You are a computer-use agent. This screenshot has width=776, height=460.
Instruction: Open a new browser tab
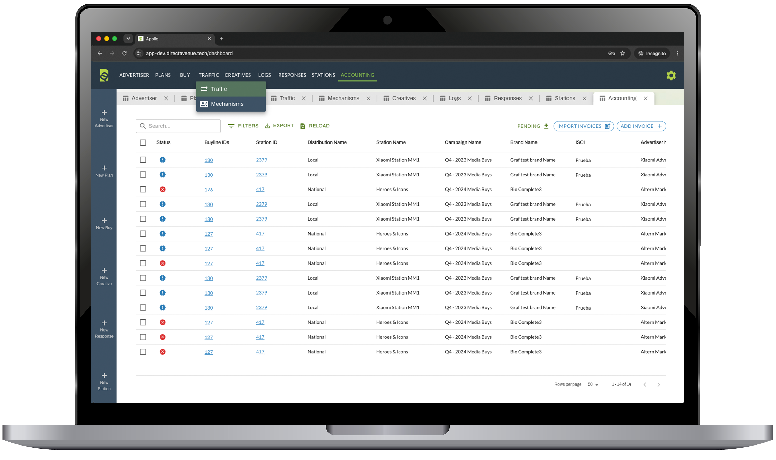[221, 39]
